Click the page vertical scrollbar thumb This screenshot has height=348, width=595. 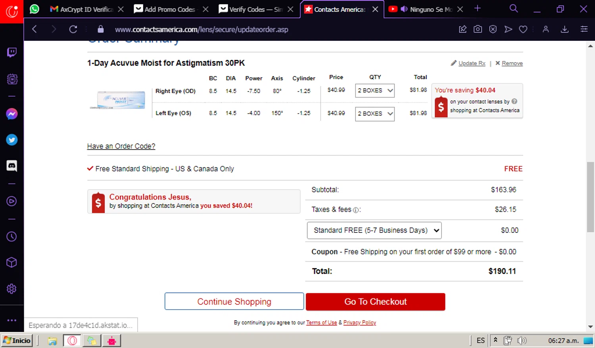(591, 197)
